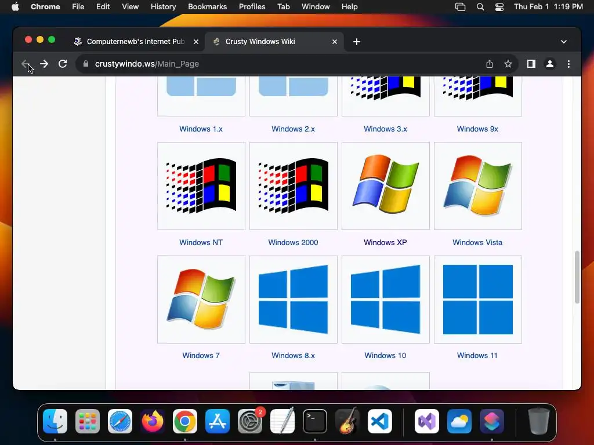Close the Computernewb's Internet Pub tab
594x445 pixels.
(196, 42)
